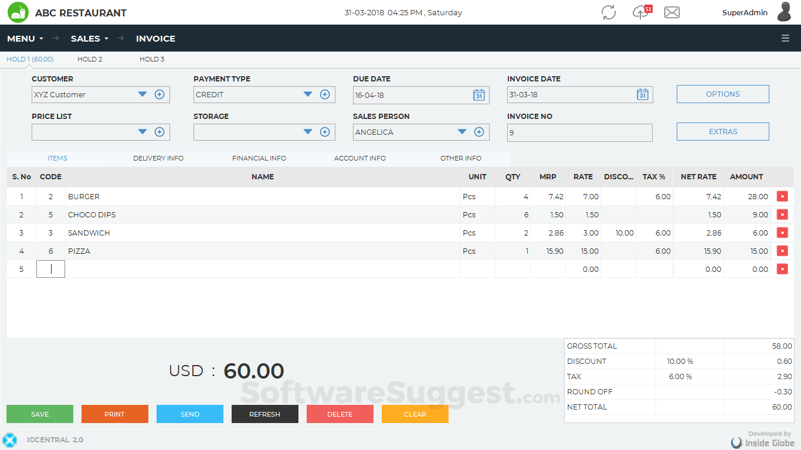
Task: Open the envelope mail icon in header
Action: click(x=671, y=12)
